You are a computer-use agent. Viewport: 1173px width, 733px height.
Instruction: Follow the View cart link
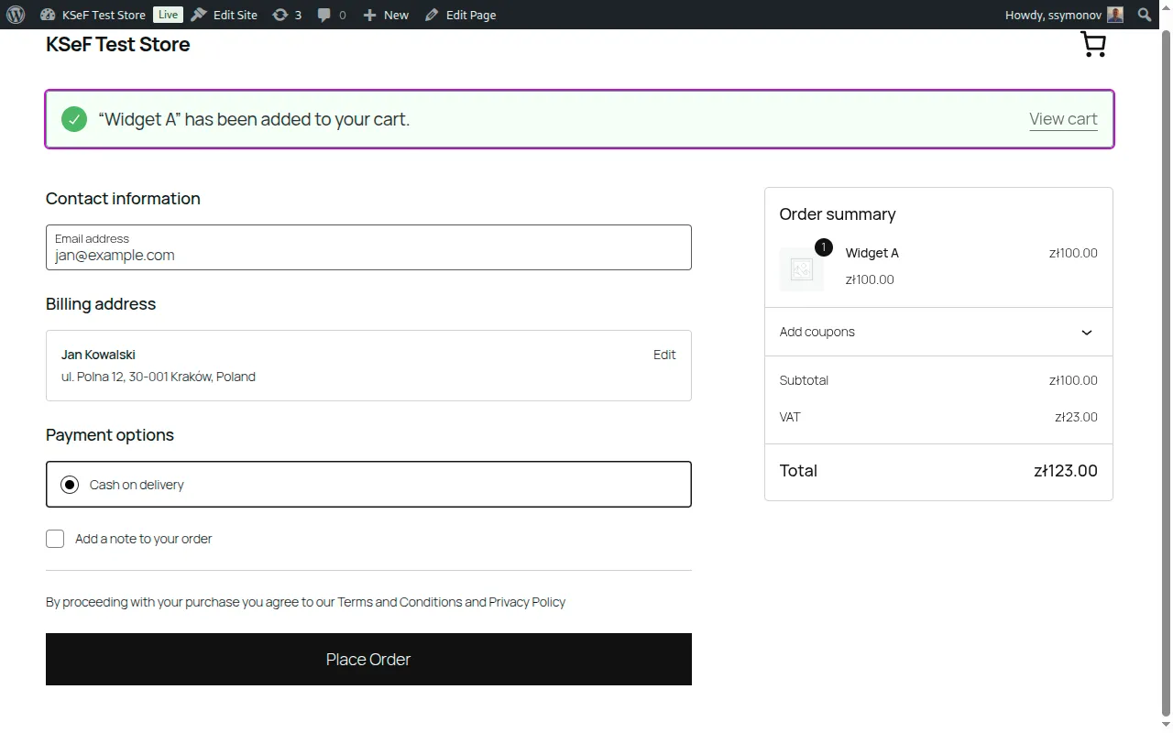coord(1063,119)
